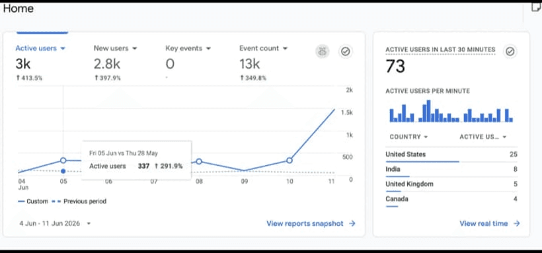
Task: Click the 09 date label on chart axis
Action: coord(245,182)
